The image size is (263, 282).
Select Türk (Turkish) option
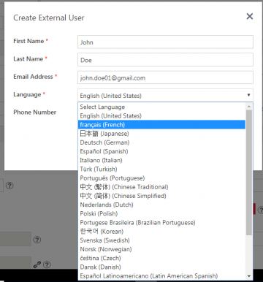[161, 169]
